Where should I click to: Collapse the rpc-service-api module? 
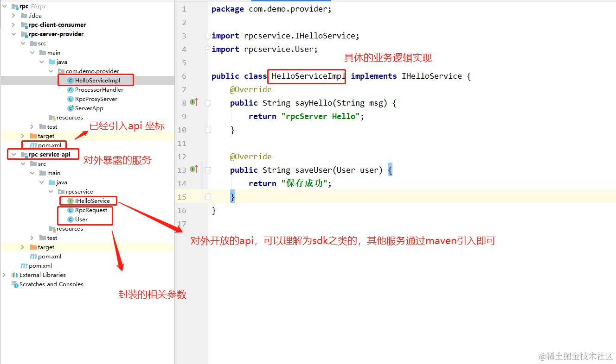coord(13,155)
